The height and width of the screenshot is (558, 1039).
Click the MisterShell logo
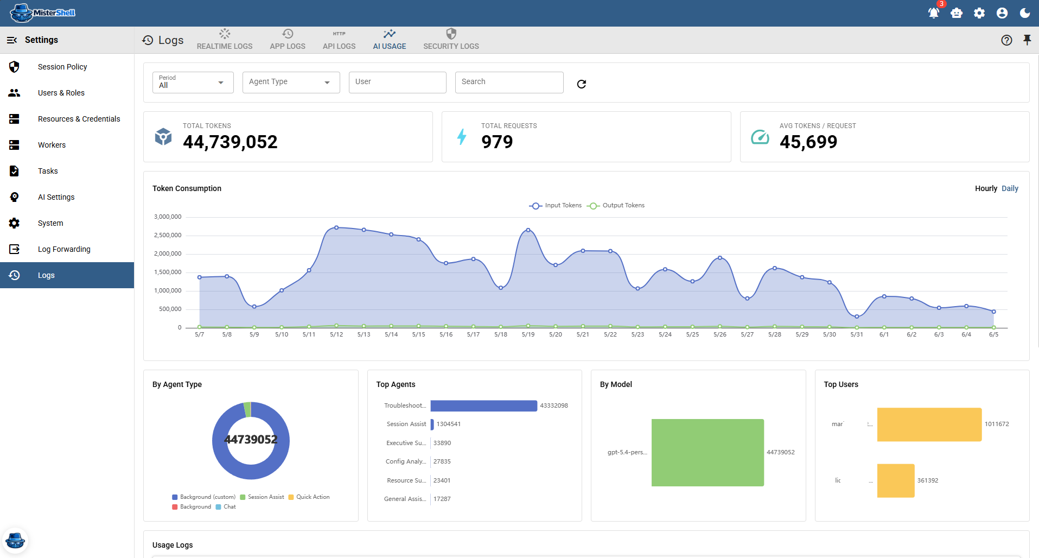click(x=43, y=13)
